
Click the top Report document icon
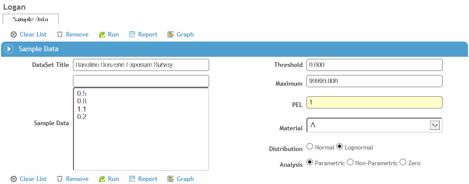[x=133, y=34]
